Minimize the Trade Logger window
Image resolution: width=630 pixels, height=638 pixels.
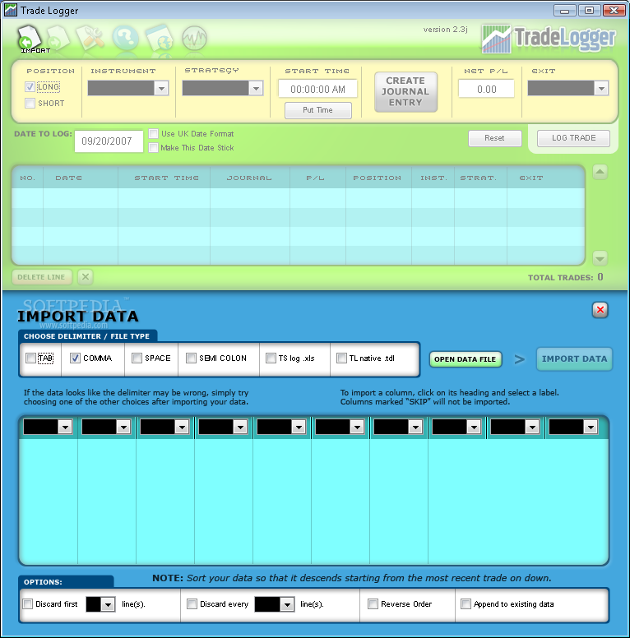564,10
